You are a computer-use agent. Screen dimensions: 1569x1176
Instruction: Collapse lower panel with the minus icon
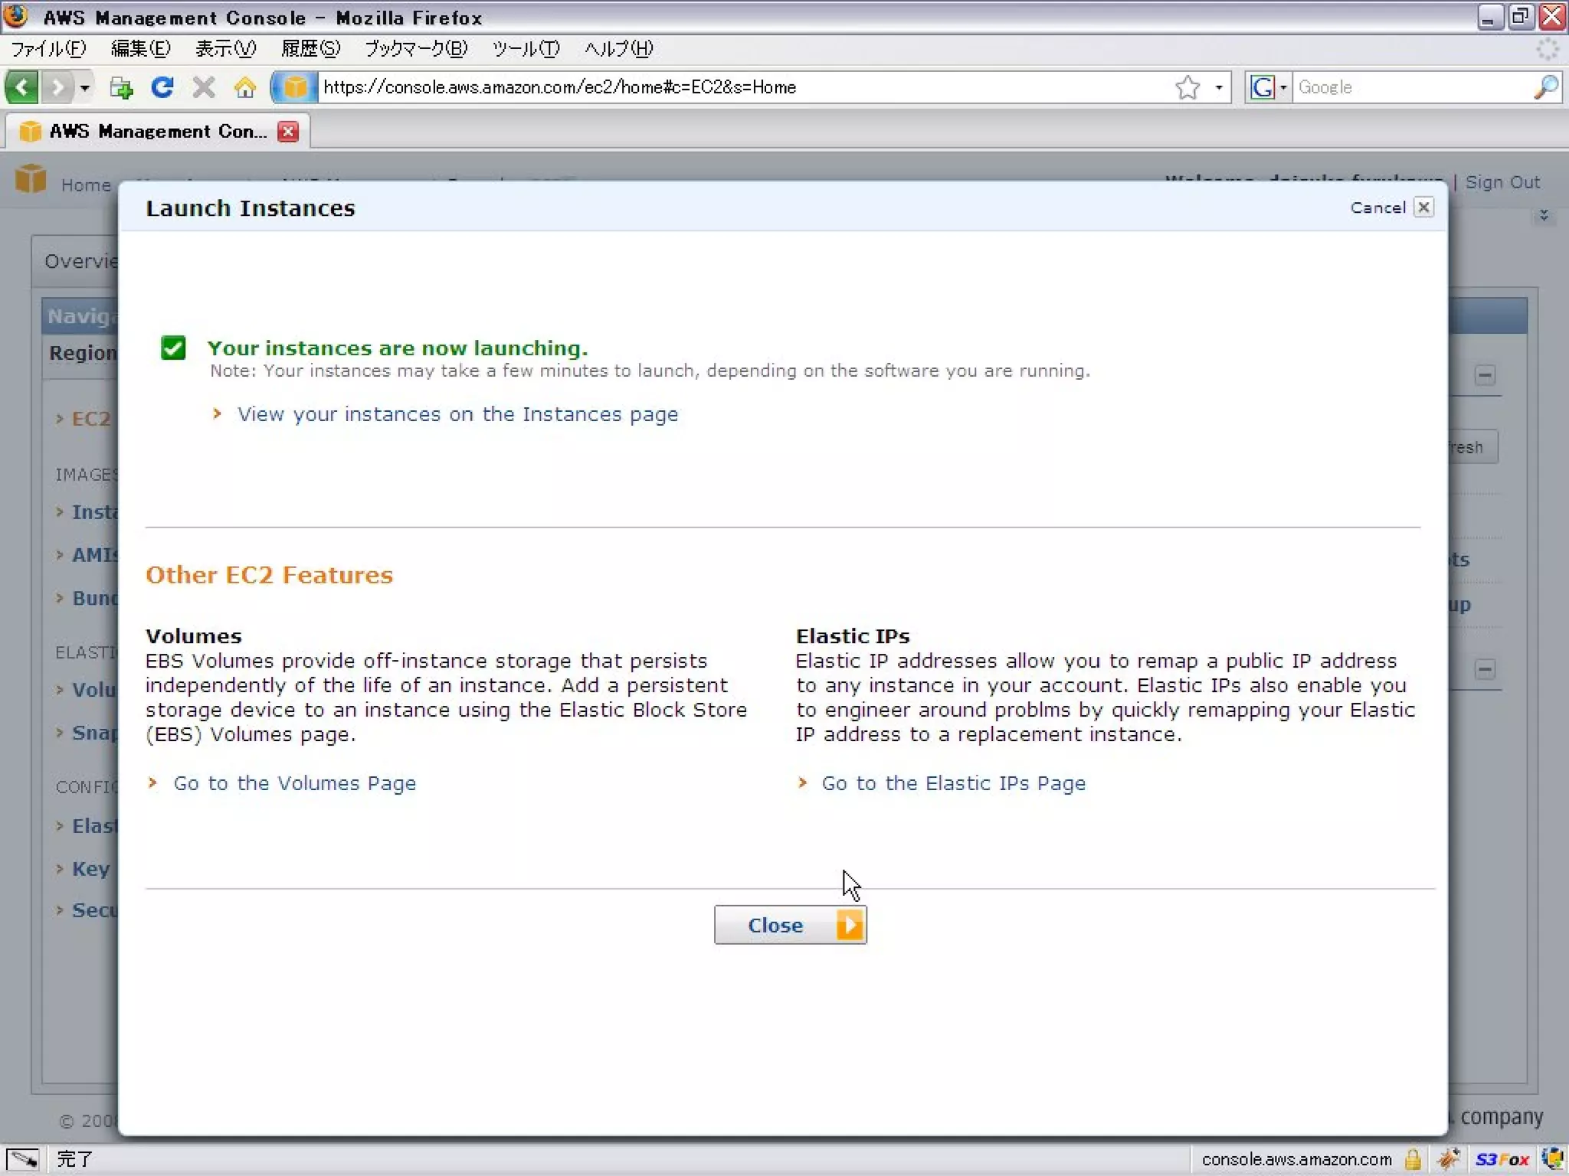pos(1485,669)
